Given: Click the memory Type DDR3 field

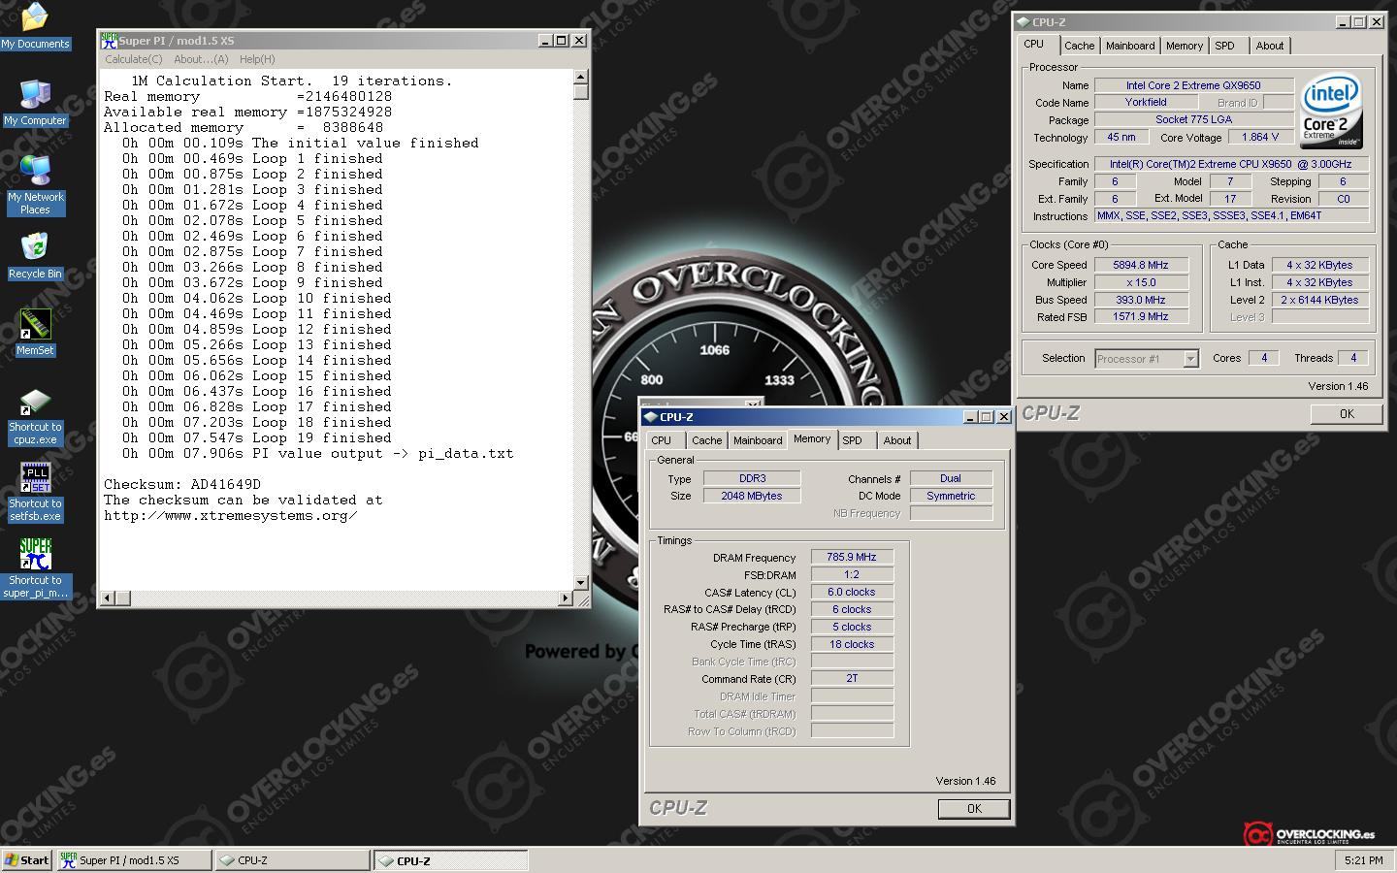Looking at the screenshot, I should click(752, 478).
